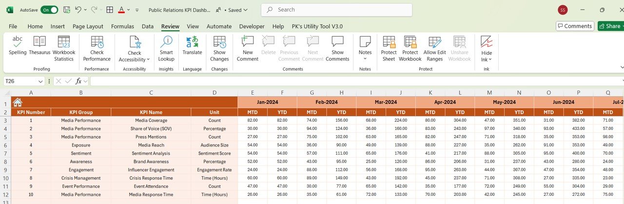The height and width of the screenshot is (204, 624).
Task: Open the Page Layout tab
Action: tap(88, 26)
